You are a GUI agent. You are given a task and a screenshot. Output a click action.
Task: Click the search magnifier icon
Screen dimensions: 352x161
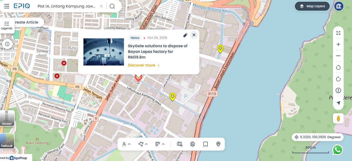tap(112, 6)
